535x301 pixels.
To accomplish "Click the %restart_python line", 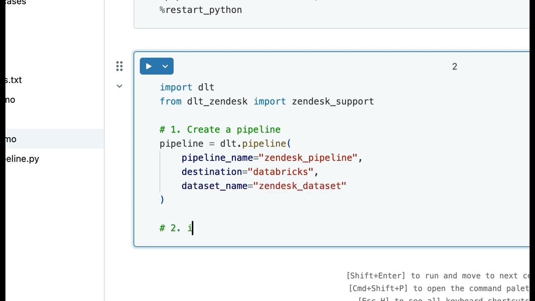I will pos(201,10).
